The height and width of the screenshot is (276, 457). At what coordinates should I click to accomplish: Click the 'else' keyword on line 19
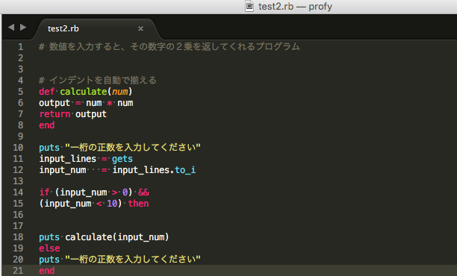49,248
